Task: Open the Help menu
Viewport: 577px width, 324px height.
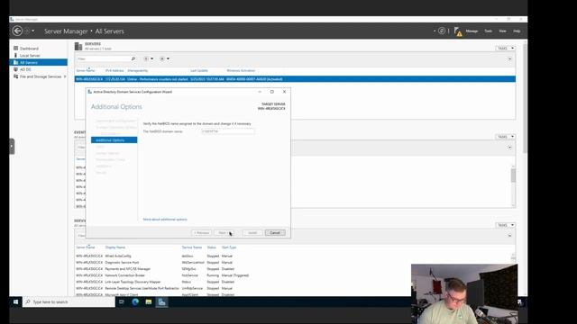Action: (x=517, y=31)
